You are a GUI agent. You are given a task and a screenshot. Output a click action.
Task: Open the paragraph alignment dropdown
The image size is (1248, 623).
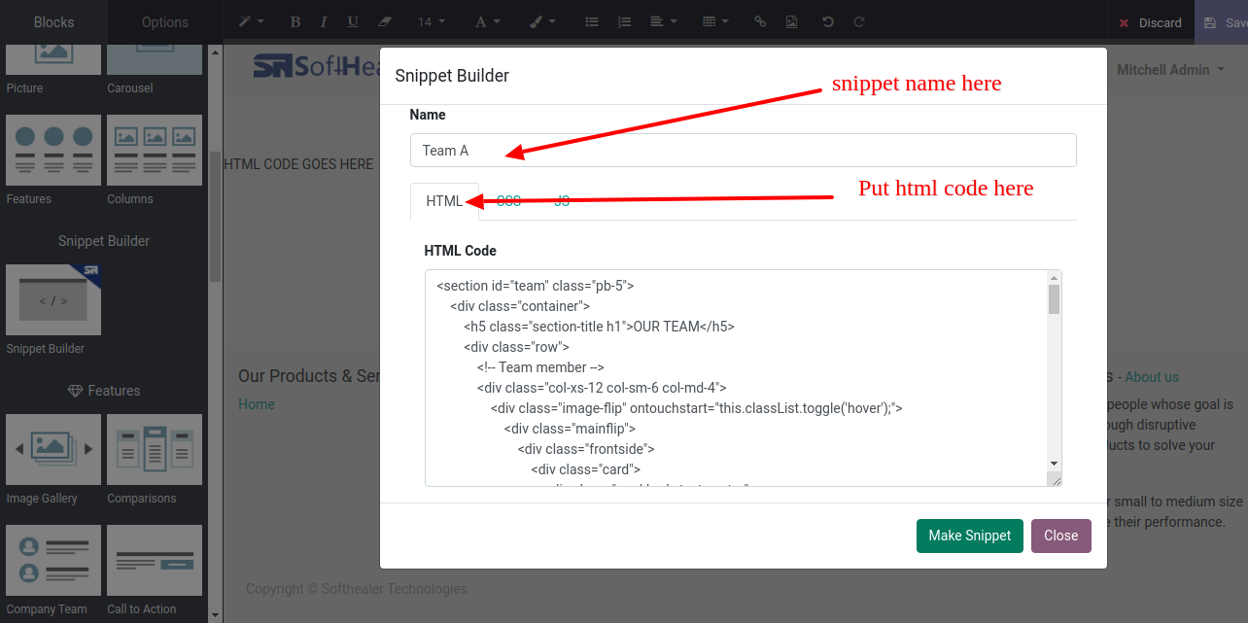pos(663,21)
